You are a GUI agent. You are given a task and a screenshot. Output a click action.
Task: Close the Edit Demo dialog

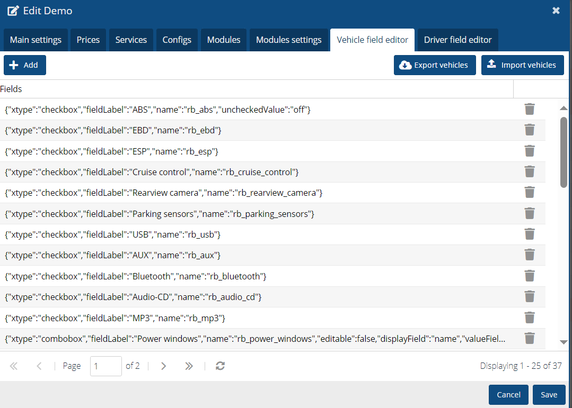(556, 11)
